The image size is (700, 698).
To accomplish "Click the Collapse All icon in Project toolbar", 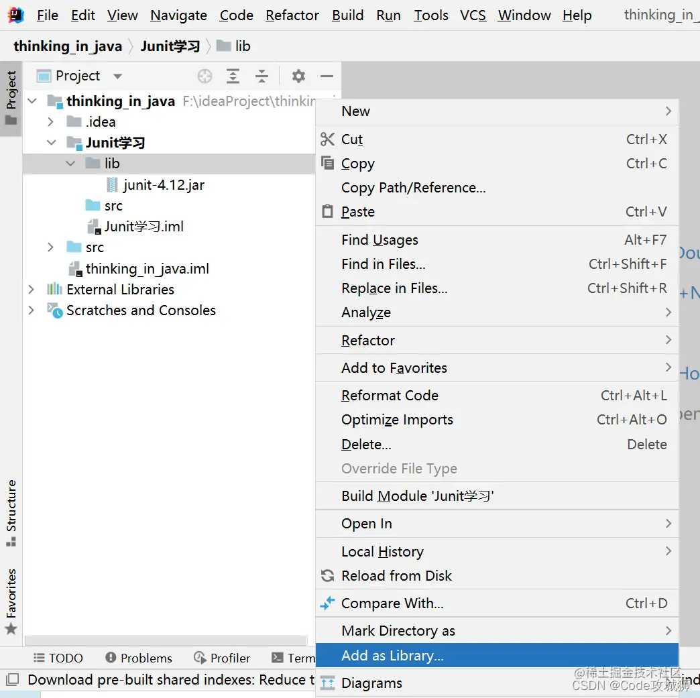I will pos(261,76).
